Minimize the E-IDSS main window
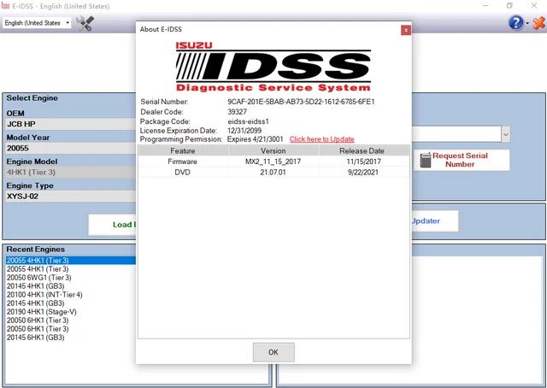Screen dimensions: 547x388 tap(485, 6)
